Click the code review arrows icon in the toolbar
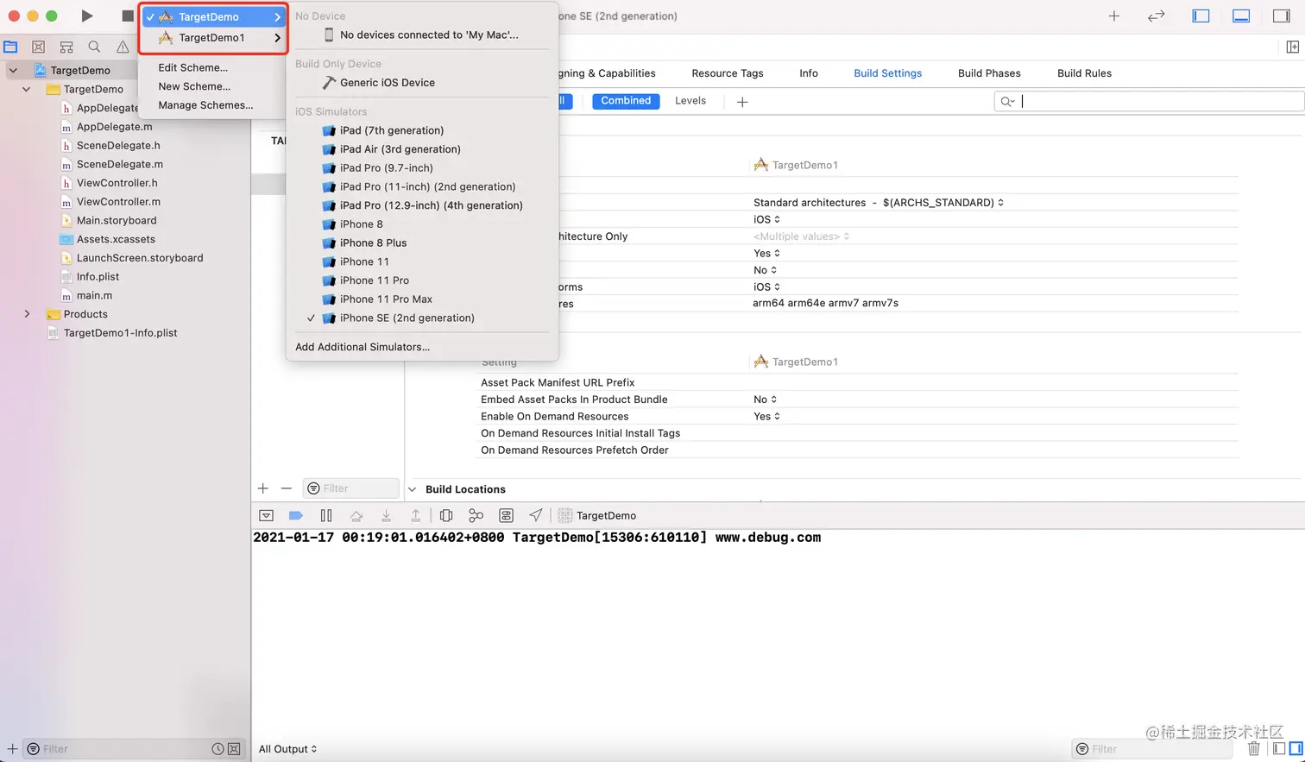This screenshot has height=762, width=1305. (x=1157, y=16)
